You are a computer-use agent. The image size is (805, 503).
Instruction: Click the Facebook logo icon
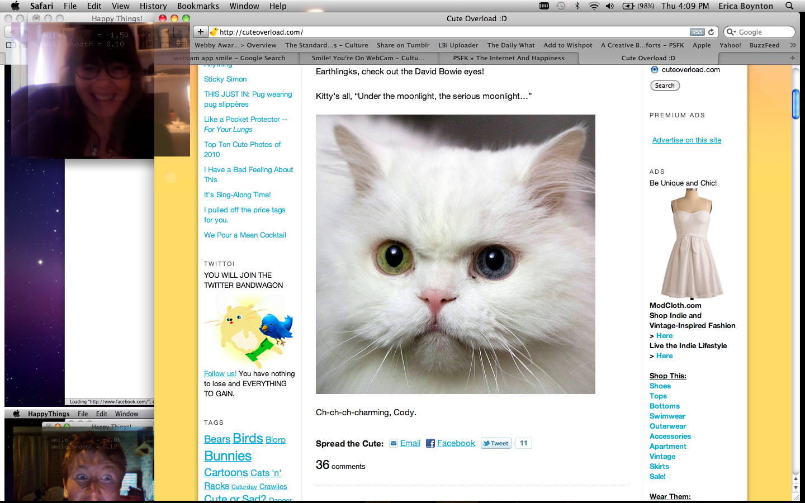click(430, 443)
